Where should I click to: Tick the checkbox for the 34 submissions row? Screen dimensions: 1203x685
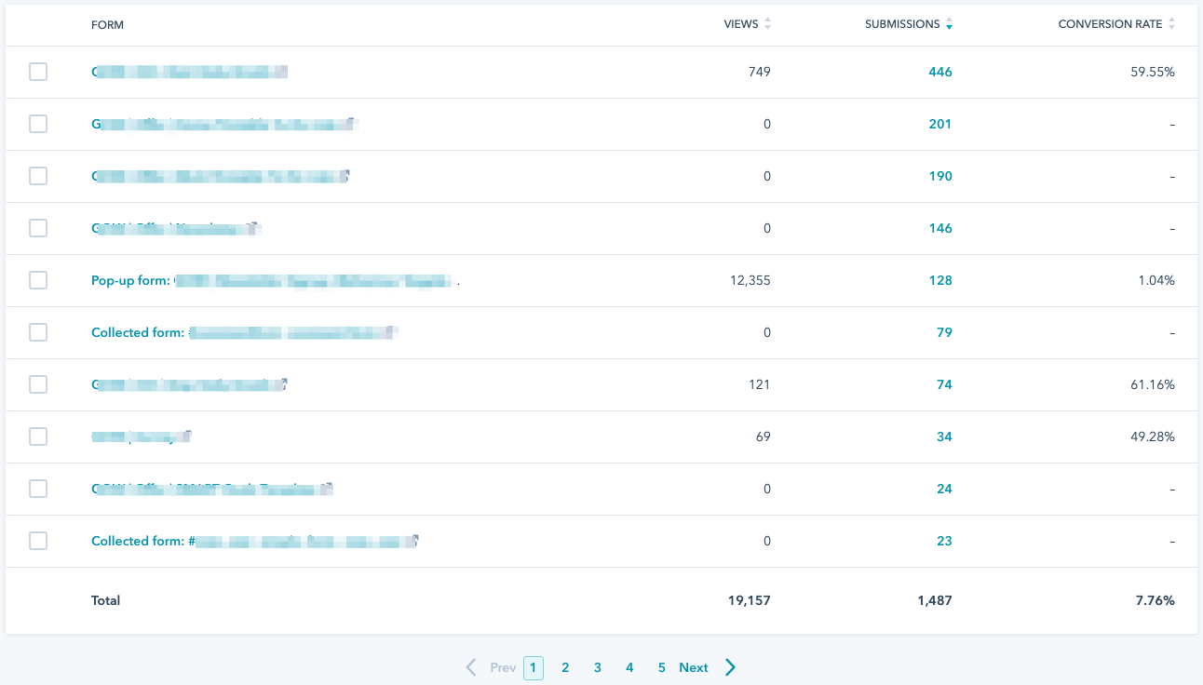(38, 437)
